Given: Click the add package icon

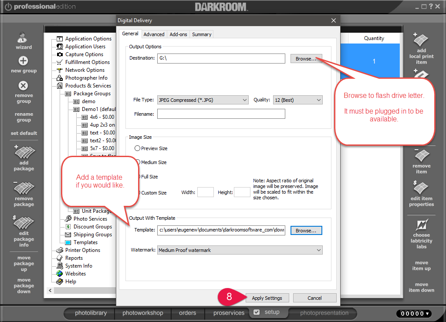Looking at the screenshot, I should (x=24, y=152).
